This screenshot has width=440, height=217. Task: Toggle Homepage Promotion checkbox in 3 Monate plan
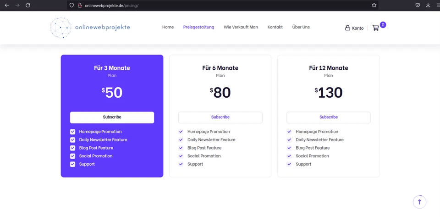coord(72,132)
